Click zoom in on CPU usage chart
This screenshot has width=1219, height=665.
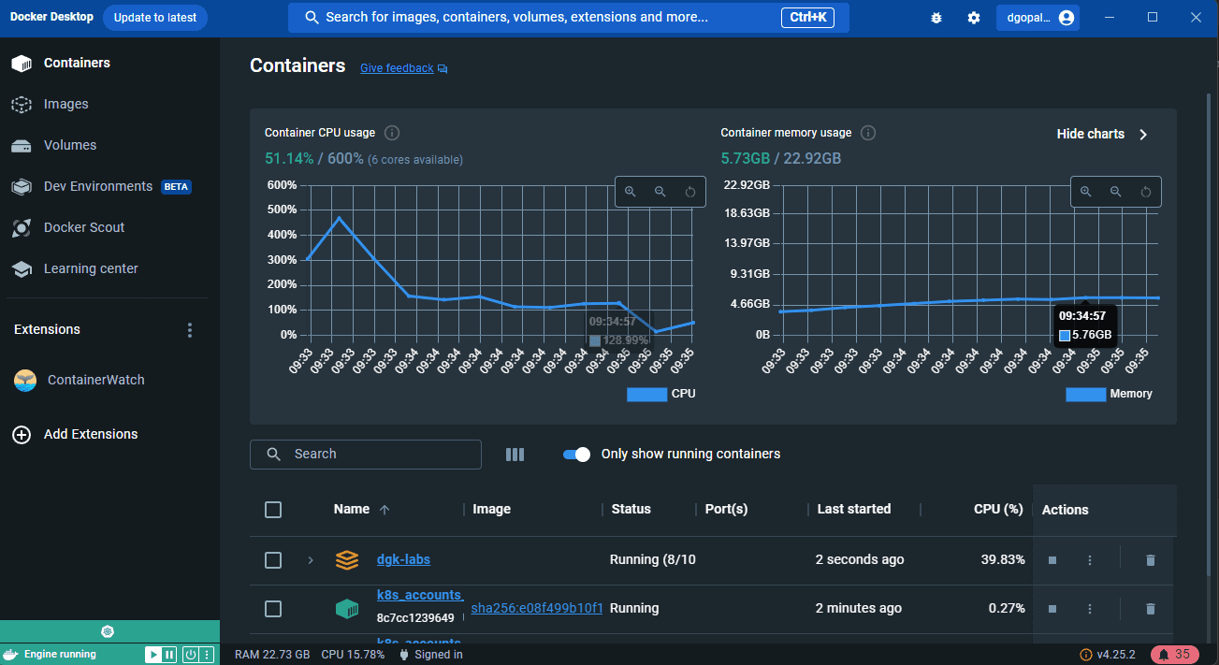pos(631,192)
